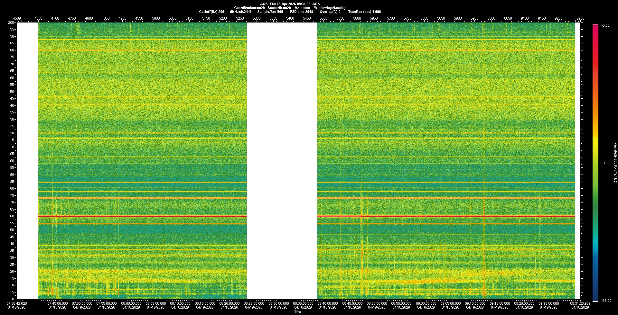The image size is (618, 315).
Task: Click the 08:30:00.000 time label under the gap
Action: point(278,303)
